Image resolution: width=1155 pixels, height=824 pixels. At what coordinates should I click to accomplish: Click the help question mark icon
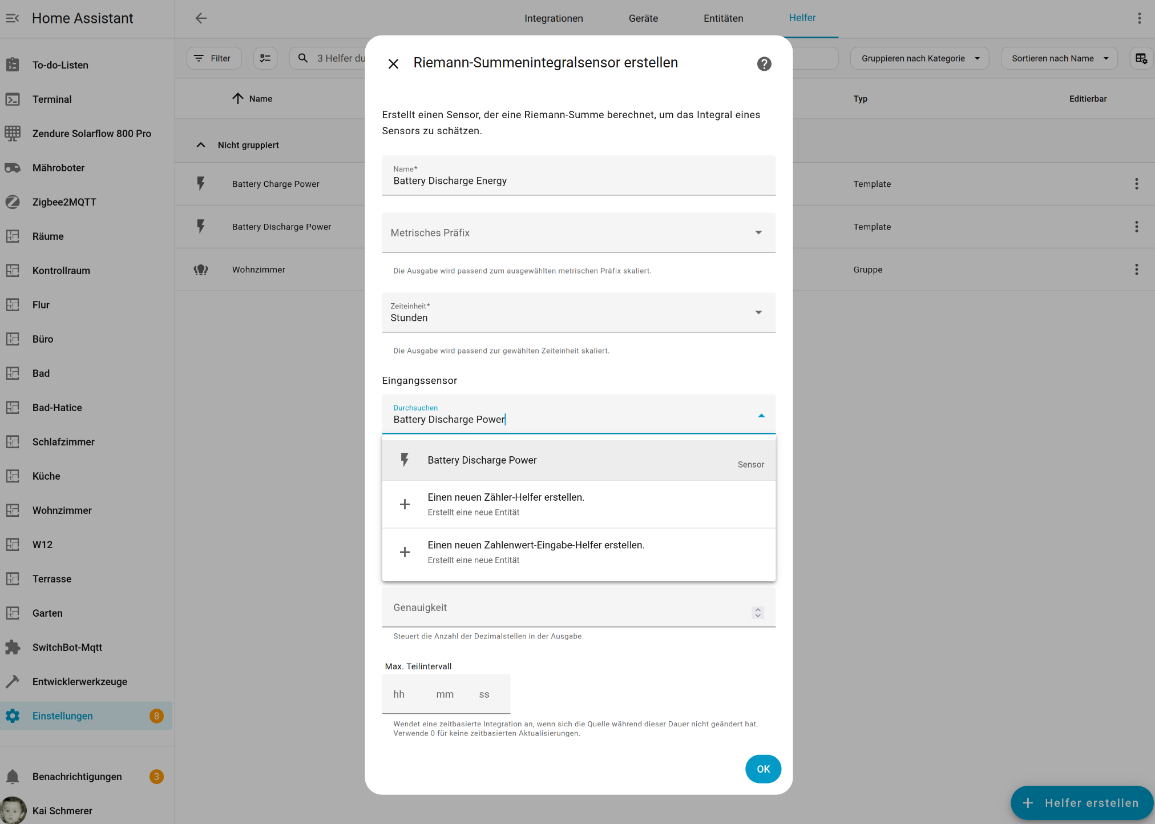coord(764,64)
